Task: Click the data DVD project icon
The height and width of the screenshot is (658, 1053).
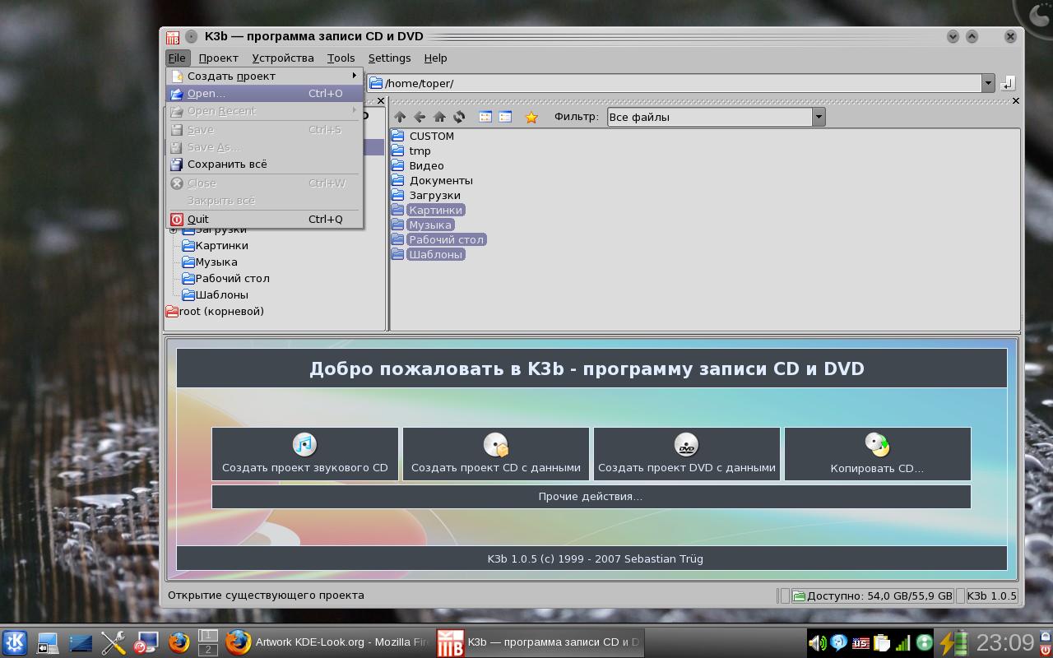Action: (686, 444)
